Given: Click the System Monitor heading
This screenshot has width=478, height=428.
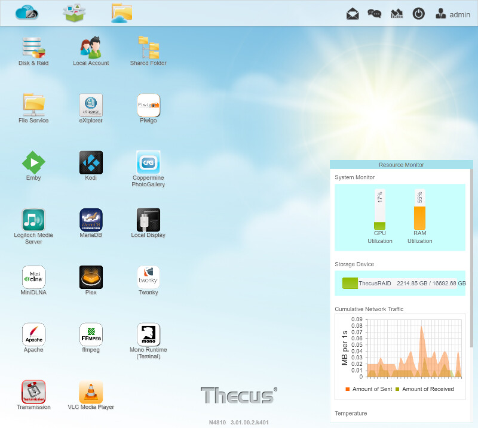Looking at the screenshot, I should click(x=354, y=177).
